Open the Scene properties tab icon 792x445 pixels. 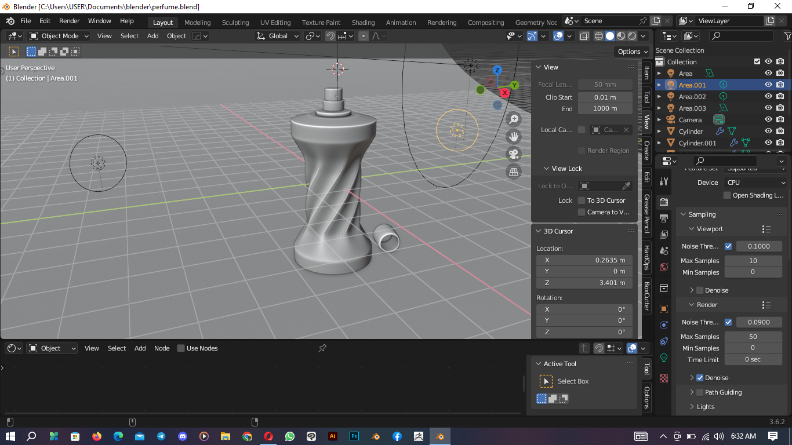(x=664, y=250)
